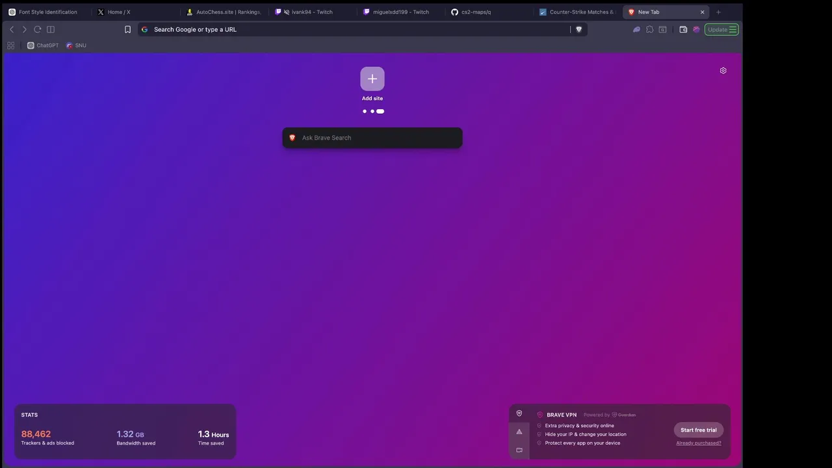Bookmark this page icon
This screenshot has width=832, height=468.
[x=127, y=29]
